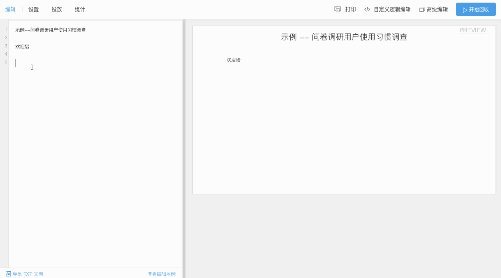Click the 打印 label

coord(351,10)
